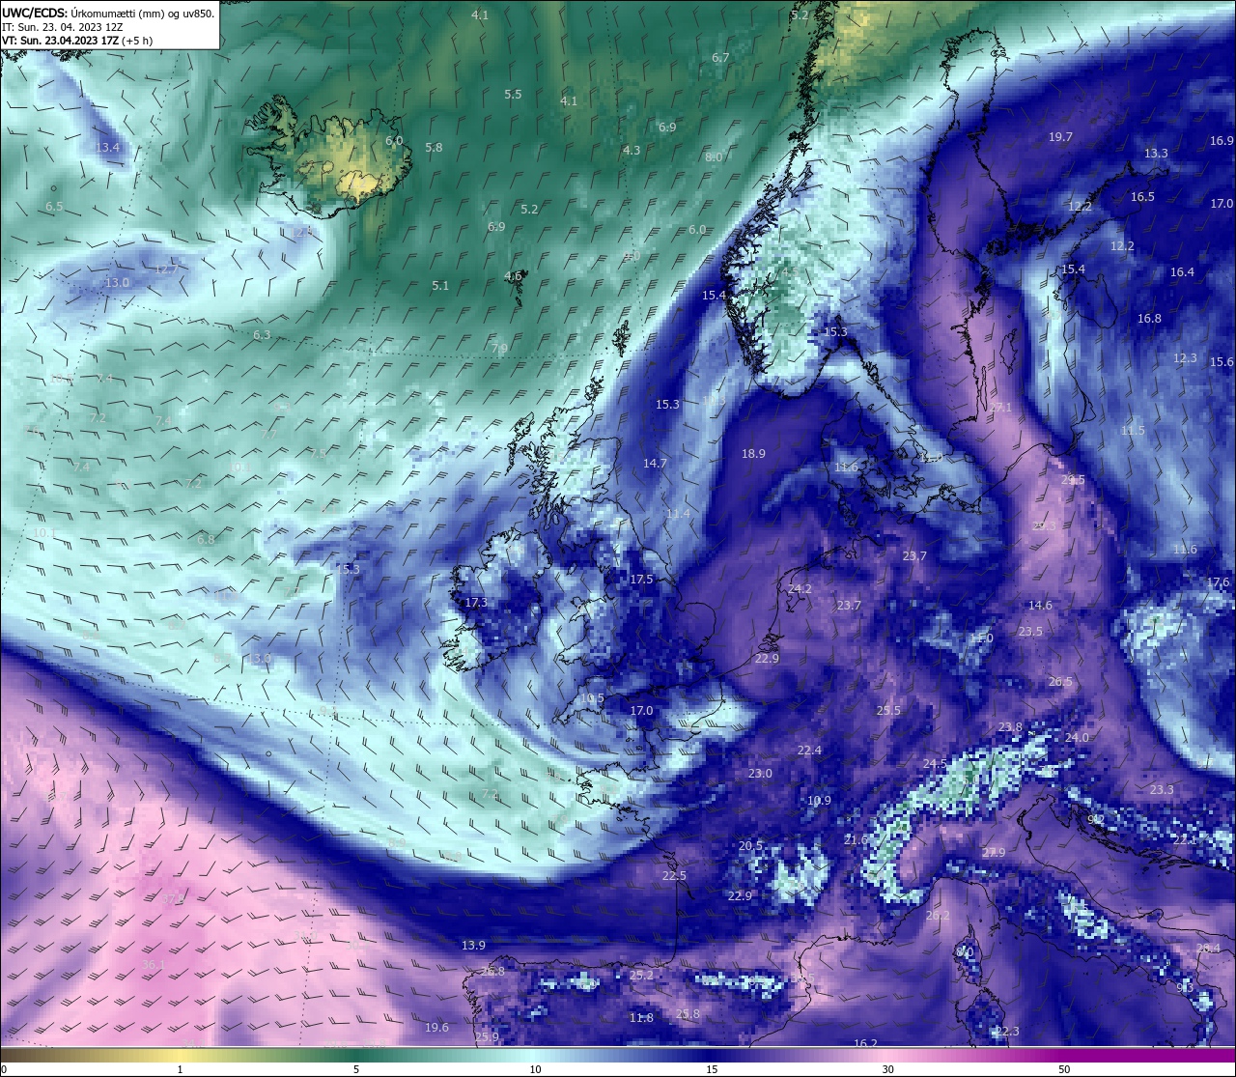Screen dimensions: 1236x1077
Task: Click the map value '11.8' over Spain
Action: [x=641, y=1018]
